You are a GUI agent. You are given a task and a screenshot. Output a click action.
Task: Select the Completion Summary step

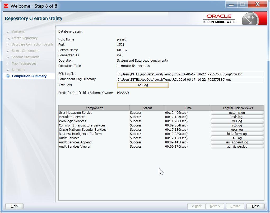point(29,76)
